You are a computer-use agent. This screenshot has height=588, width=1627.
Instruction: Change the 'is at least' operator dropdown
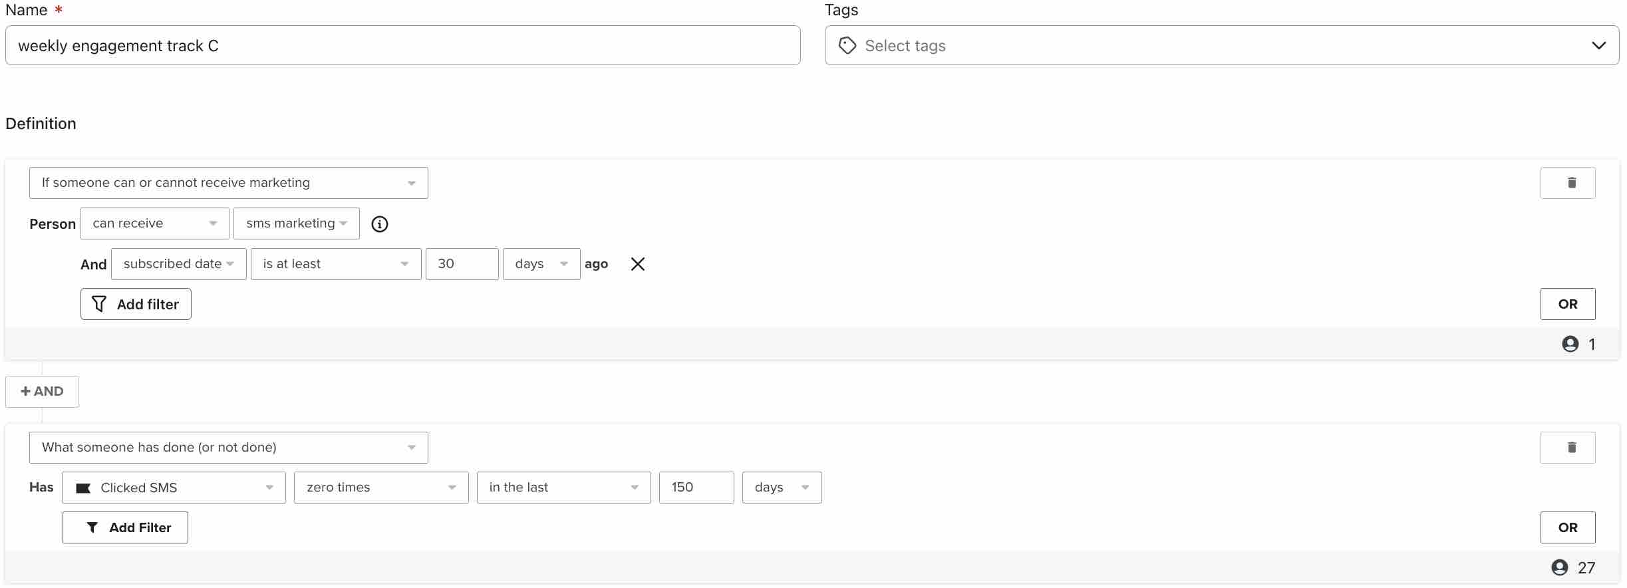pos(335,264)
